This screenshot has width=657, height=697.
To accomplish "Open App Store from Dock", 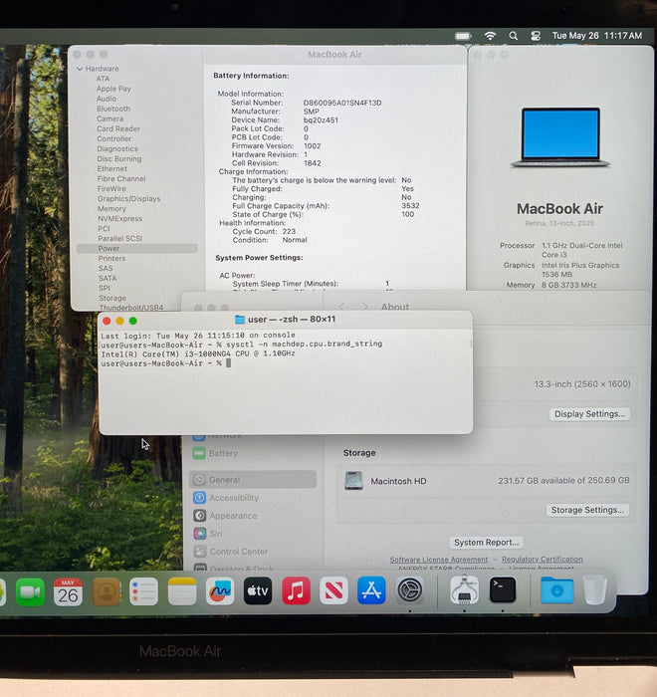I will 371,590.
